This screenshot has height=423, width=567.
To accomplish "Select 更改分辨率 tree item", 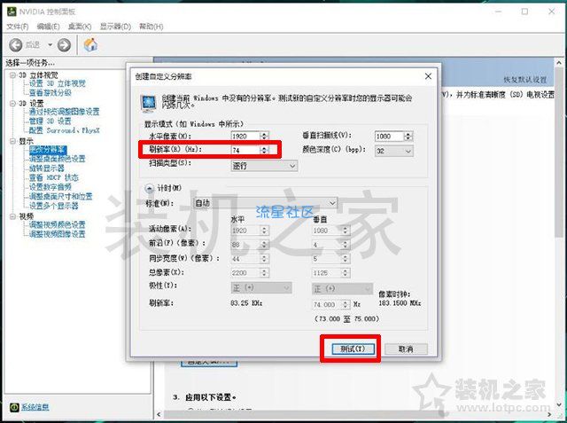I will pyautogui.click(x=47, y=150).
